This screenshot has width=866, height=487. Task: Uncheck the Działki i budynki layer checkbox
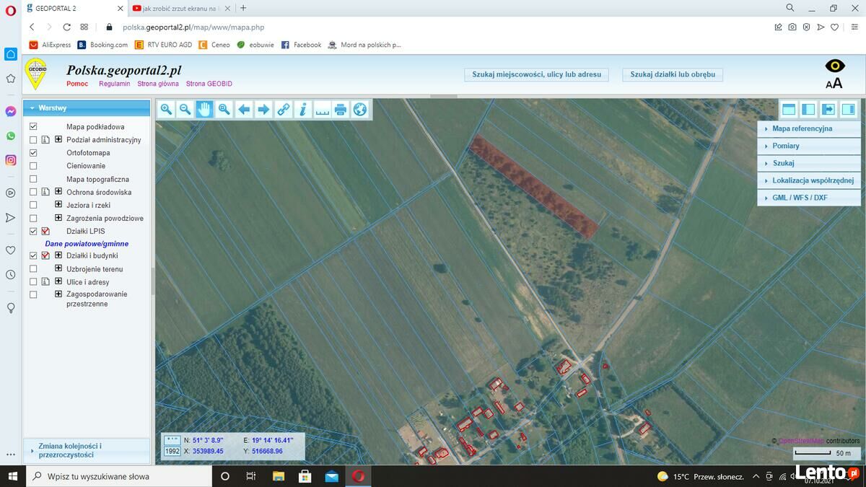click(33, 255)
